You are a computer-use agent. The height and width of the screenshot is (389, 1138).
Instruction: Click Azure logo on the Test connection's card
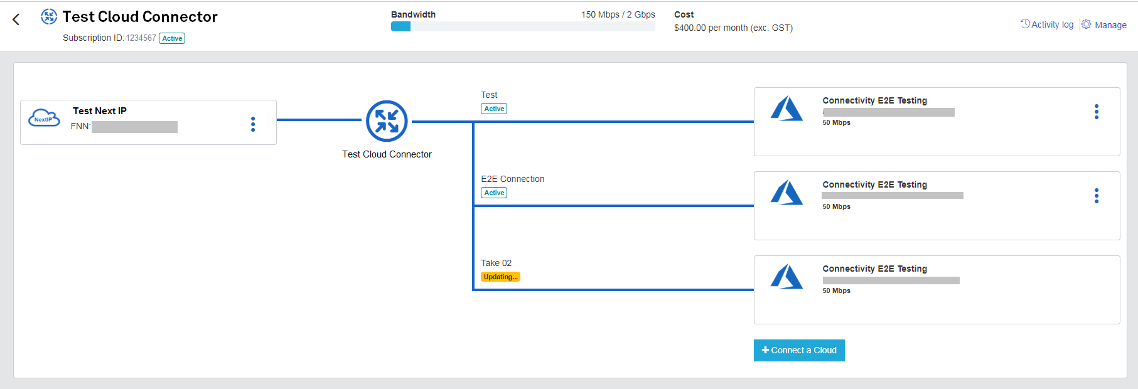786,109
